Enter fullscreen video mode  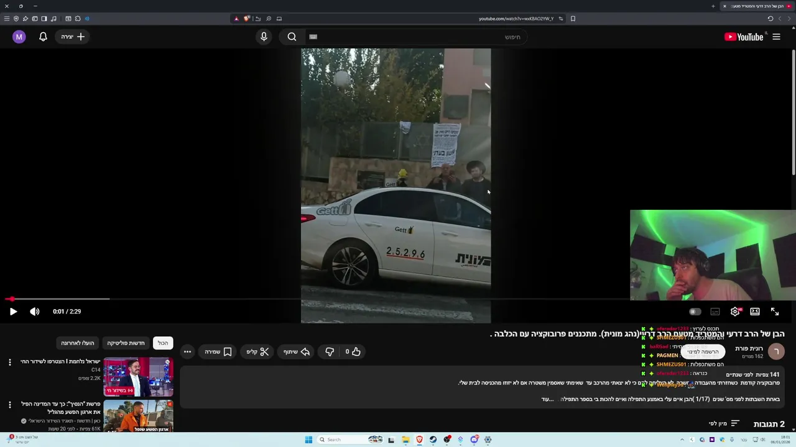point(775,312)
